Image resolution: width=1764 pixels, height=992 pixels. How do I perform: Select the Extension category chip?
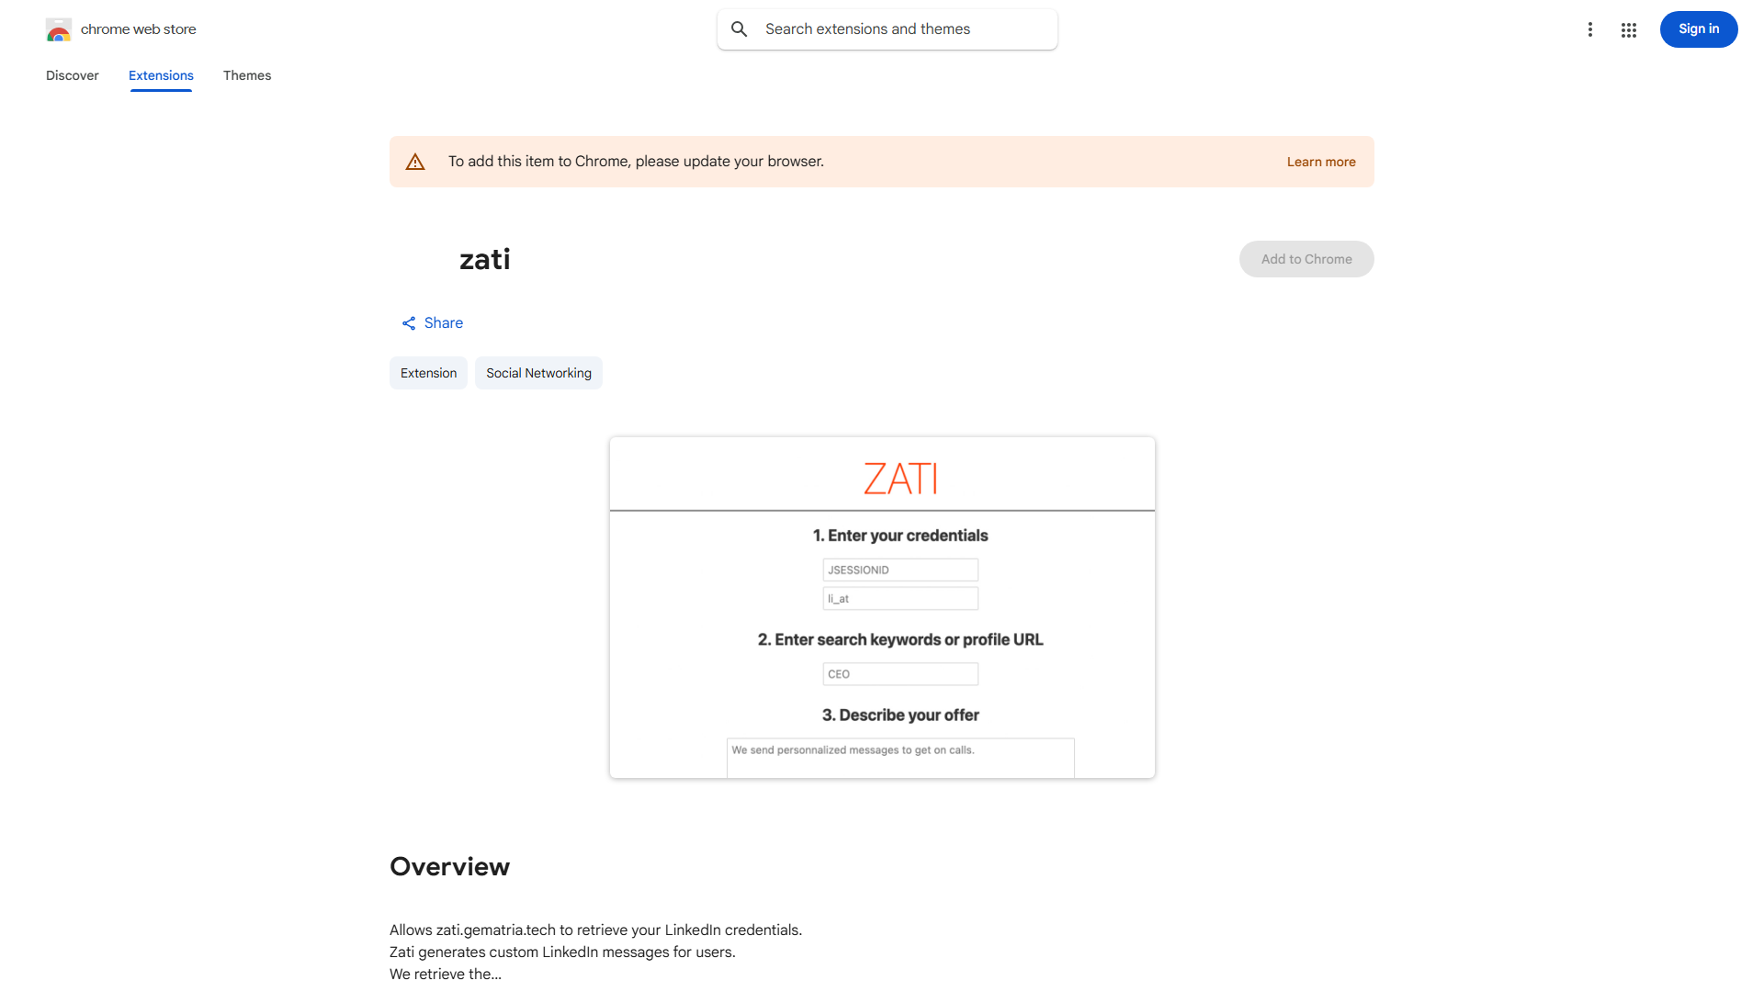pyautogui.click(x=428, y=373)
